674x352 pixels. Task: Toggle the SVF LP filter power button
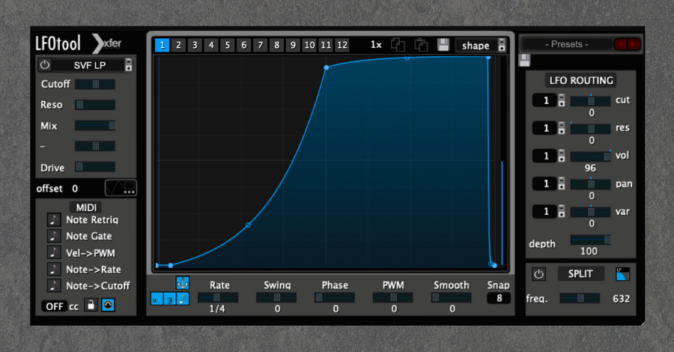(x=45, y=65)
